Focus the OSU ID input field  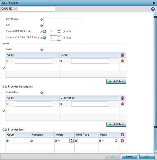pos(36,9)
